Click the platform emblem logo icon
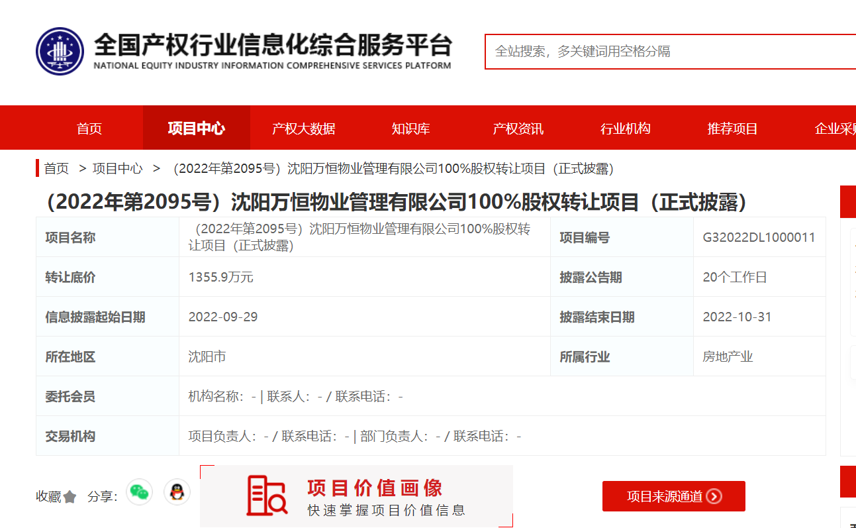 [60, 51]
